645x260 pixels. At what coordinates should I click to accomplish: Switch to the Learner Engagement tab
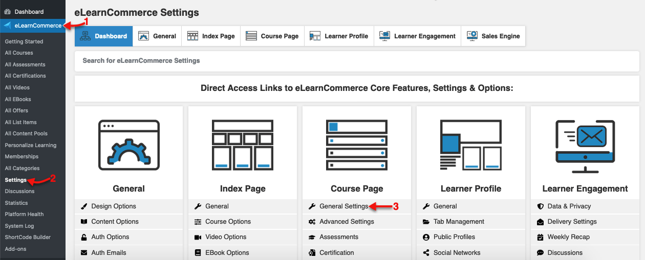(418, 36)
